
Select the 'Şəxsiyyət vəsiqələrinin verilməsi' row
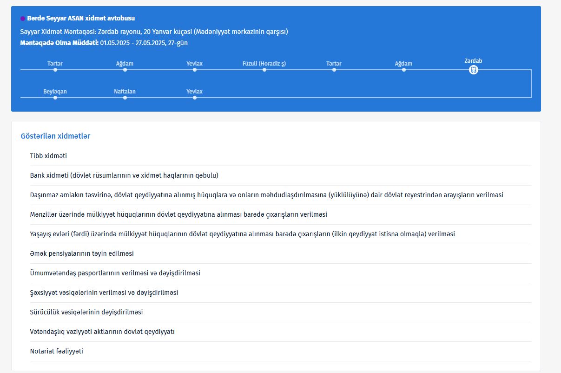tap(280, 293)
